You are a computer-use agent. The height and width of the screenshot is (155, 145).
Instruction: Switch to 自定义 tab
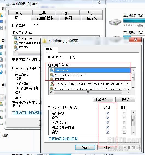pyautogui.click(x=92, y=18)
